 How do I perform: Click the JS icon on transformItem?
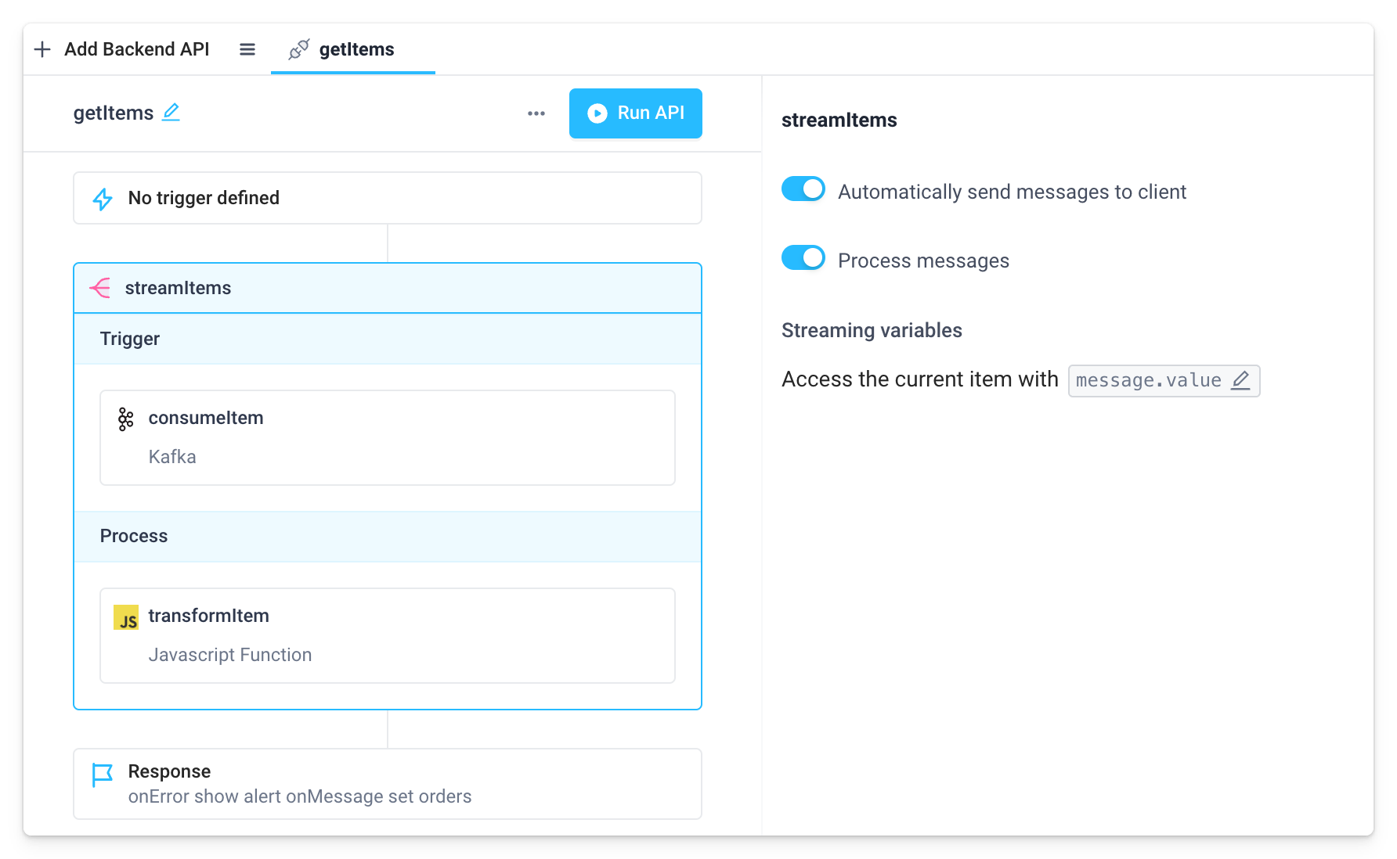pos(126,617)
